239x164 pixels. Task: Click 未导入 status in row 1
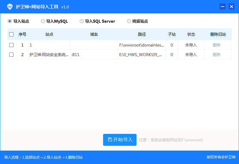[x=191, y=45]
